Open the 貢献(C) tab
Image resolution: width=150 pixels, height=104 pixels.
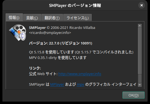coord(32,18)
